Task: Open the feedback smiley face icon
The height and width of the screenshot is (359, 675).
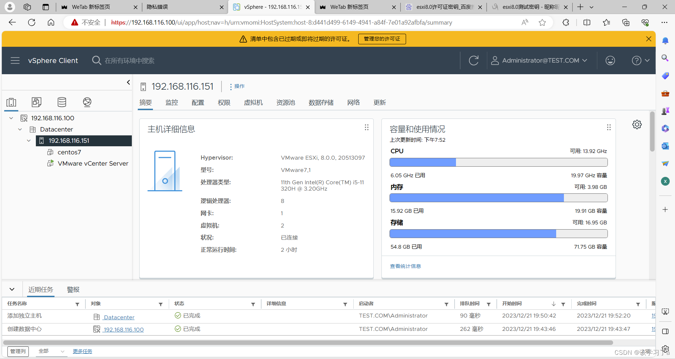Action: click(610, 60)
